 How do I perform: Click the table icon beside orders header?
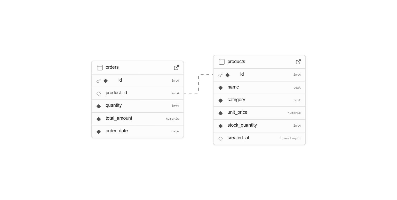point(100,67)
